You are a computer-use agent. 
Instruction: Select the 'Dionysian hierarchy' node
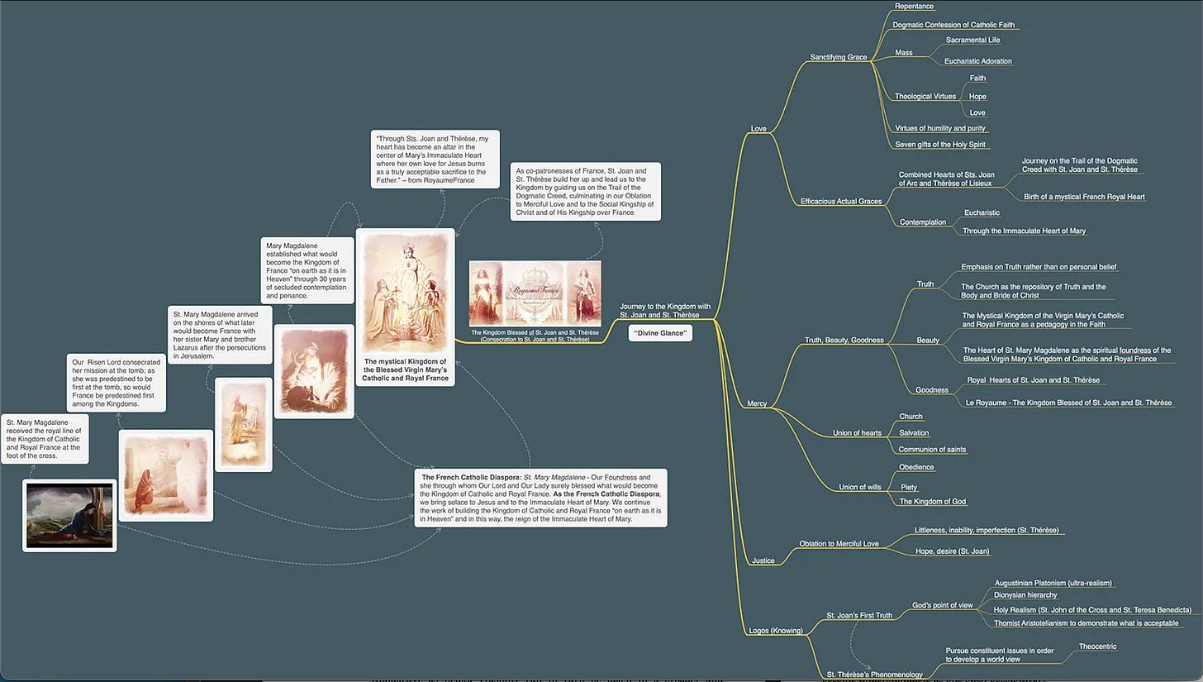(x=1025, y=594)
